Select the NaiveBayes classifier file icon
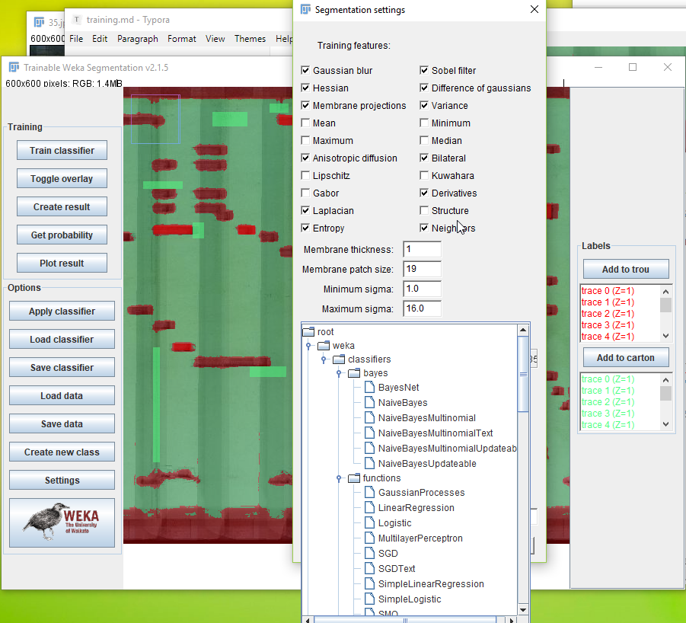This screenshot has height=623, width=686. [369, 403]
